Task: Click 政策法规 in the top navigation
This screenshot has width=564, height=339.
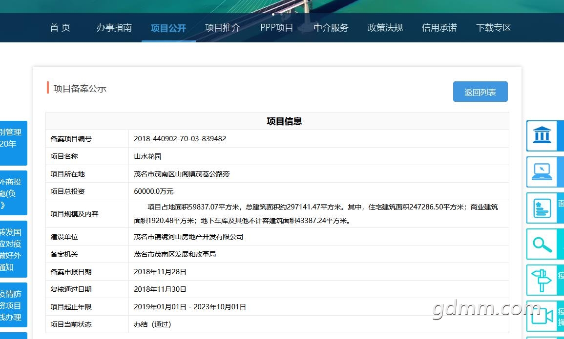Action: [x=385, y=28]
